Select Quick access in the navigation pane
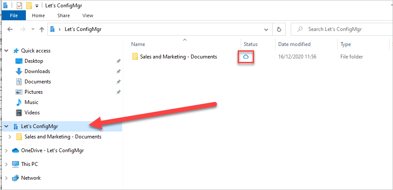The width and height of the screenshot is (393, 190). tap(36, 51)
